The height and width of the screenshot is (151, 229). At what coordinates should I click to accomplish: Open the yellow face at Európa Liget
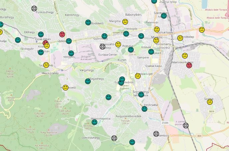pyautogui.click(x=138, y=76)
